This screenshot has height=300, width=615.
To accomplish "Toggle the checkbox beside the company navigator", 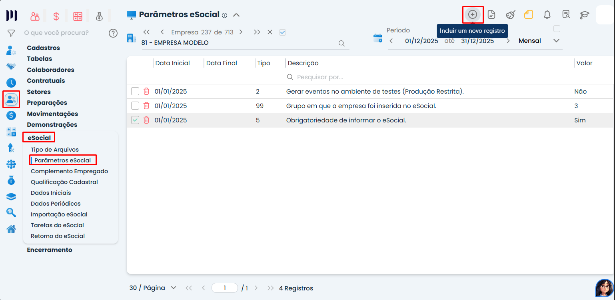I will (x=282, y=32).
